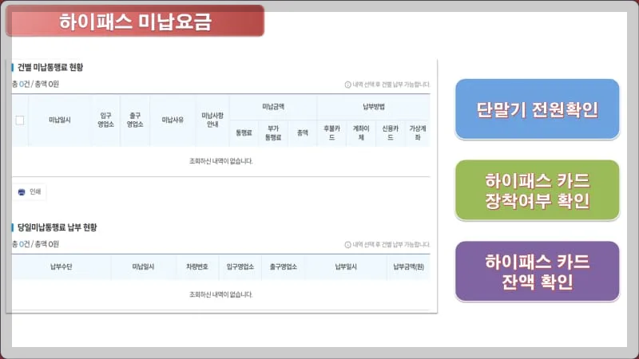Click the 출구 영업소 column header
The image size is (639, 359).
135,120
